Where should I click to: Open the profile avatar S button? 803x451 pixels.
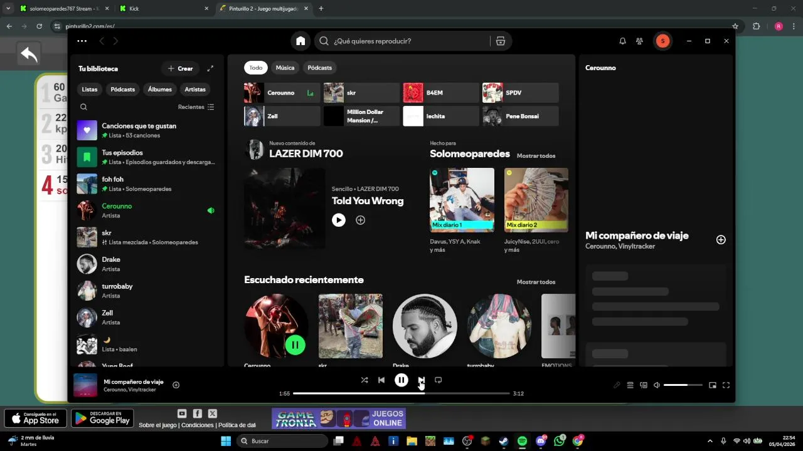coord(662,41)
